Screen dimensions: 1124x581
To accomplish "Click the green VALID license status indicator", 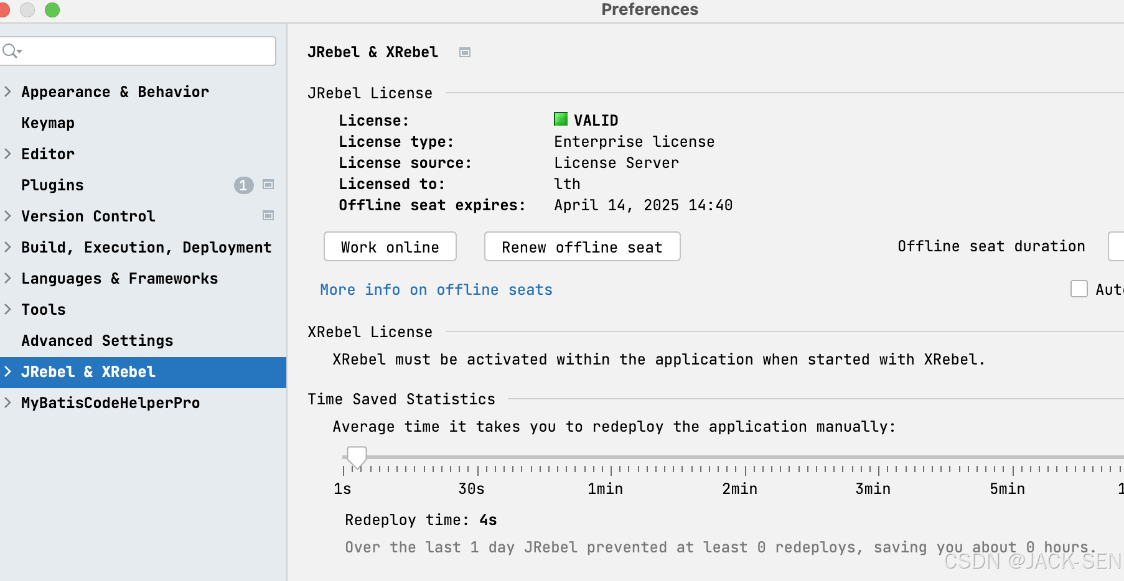I will 561,119.
